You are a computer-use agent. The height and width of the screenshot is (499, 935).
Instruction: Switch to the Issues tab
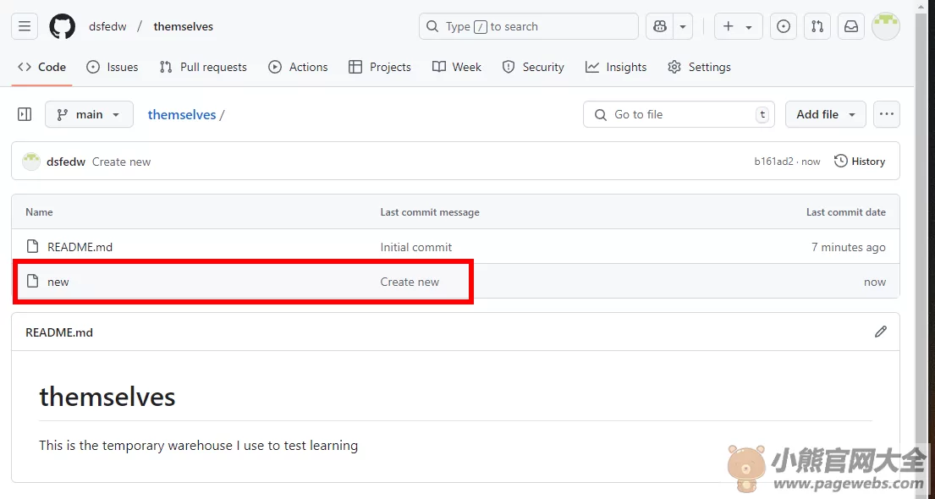point(112,67)
